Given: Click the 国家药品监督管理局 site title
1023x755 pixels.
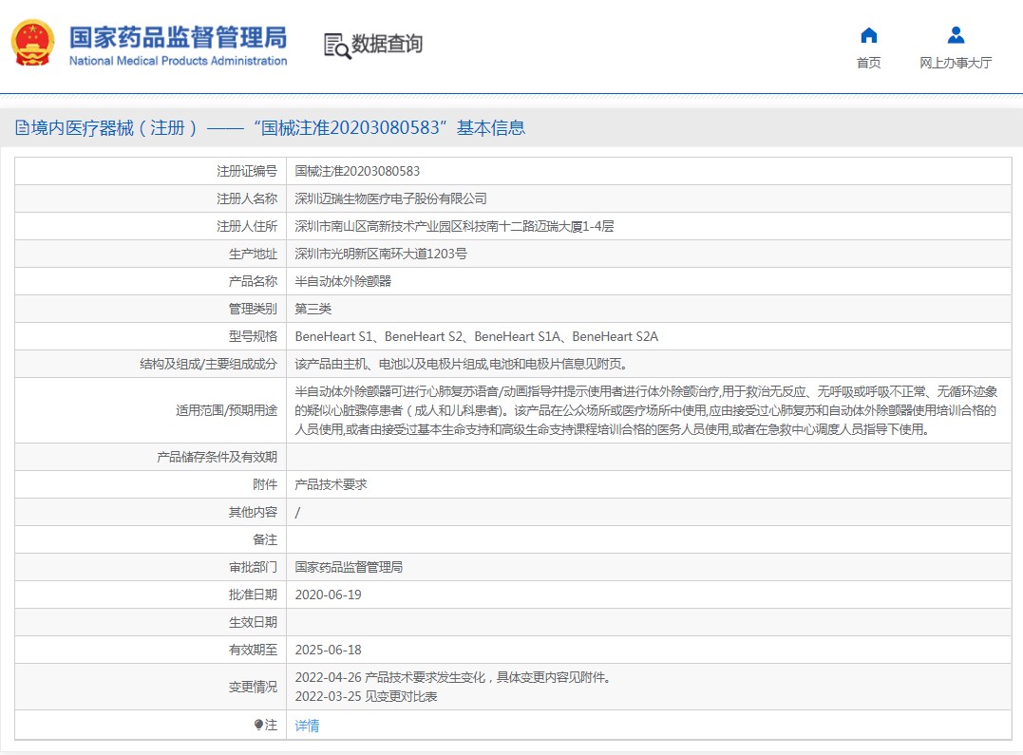Looking at the screenshot, I should coord(178,37).
